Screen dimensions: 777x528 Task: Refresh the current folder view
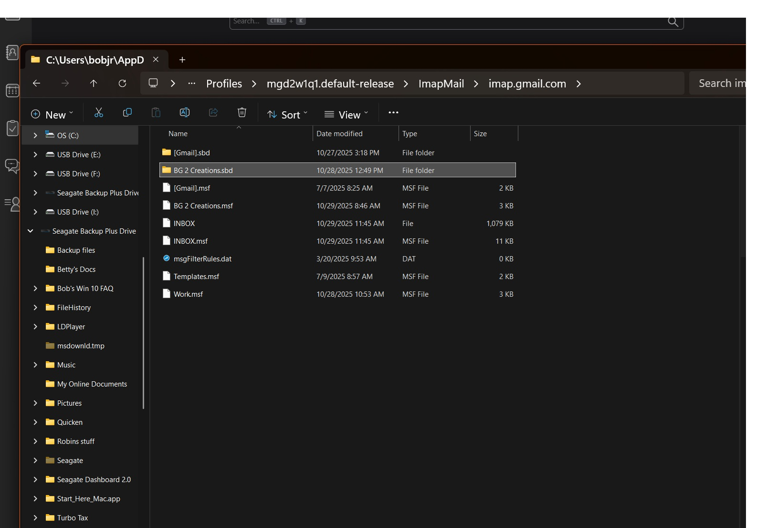[122, 84]
